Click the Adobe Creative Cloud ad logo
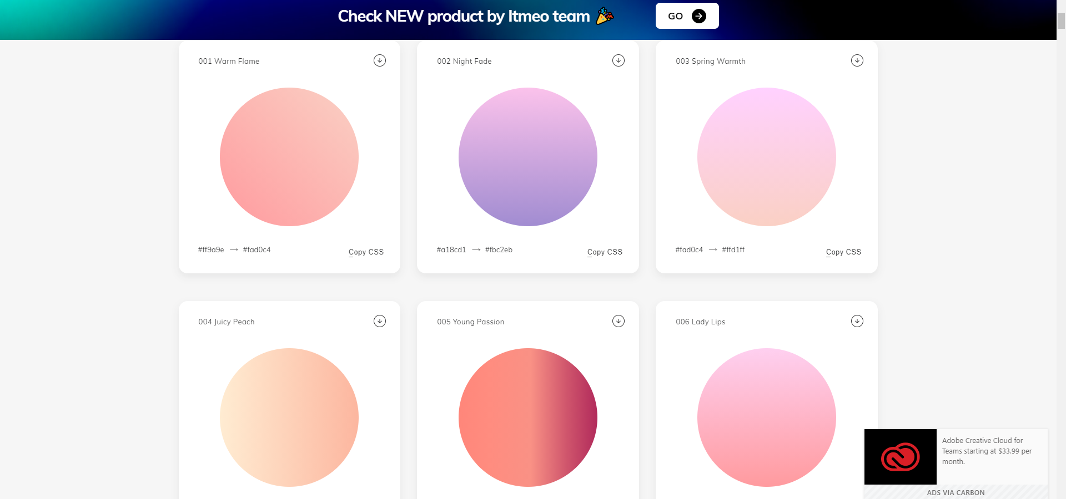 (x=900, y=456)
